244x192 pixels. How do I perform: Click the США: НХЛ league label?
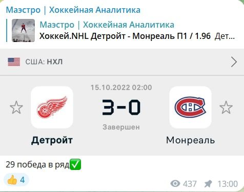44,62
